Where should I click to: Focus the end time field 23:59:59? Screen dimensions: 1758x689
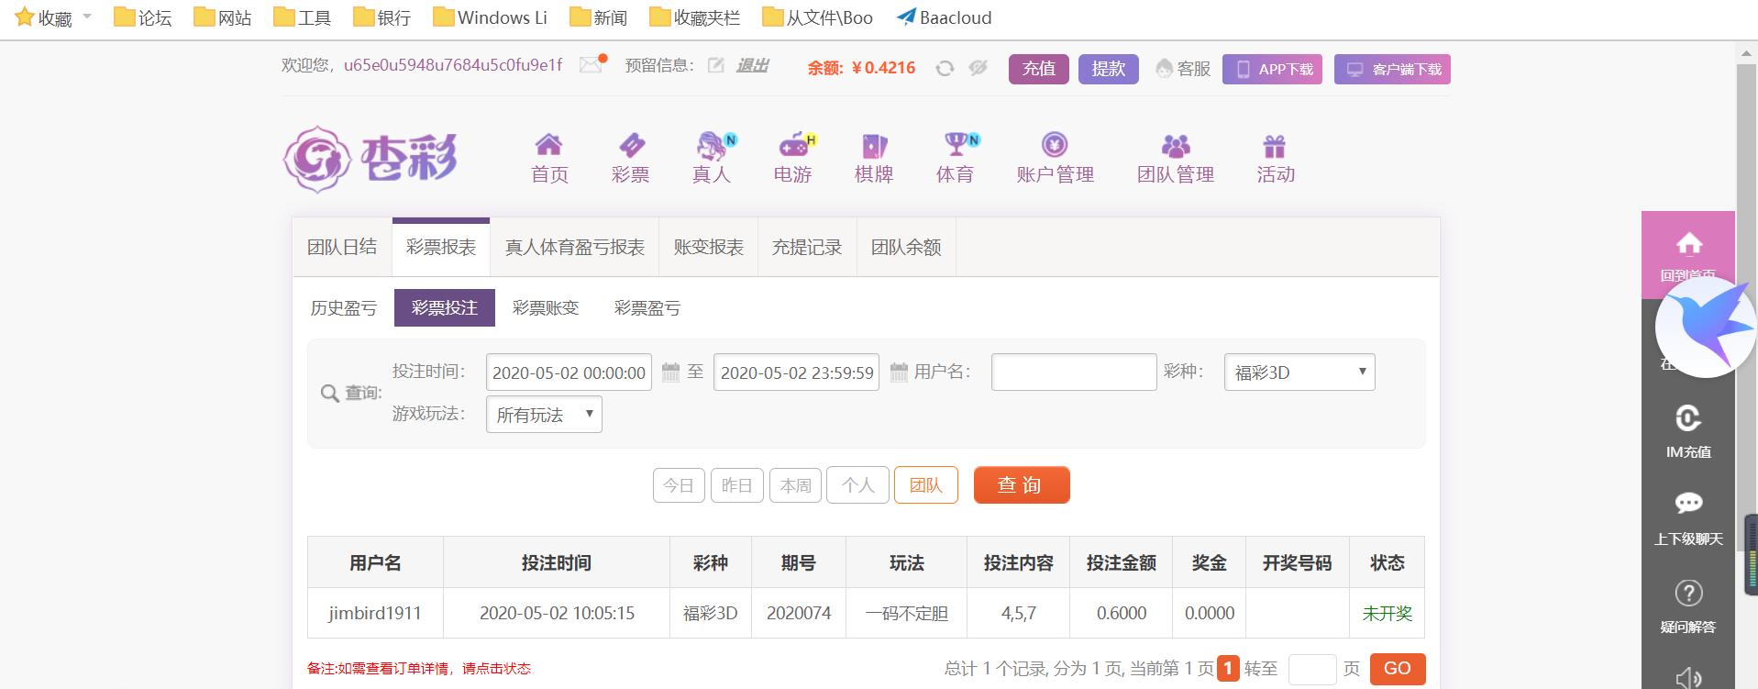click(x=796, y=372)
